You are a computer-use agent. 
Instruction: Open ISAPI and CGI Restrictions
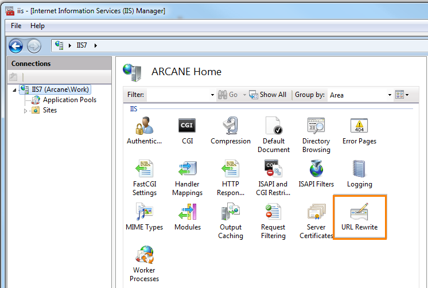coord(273,178)
